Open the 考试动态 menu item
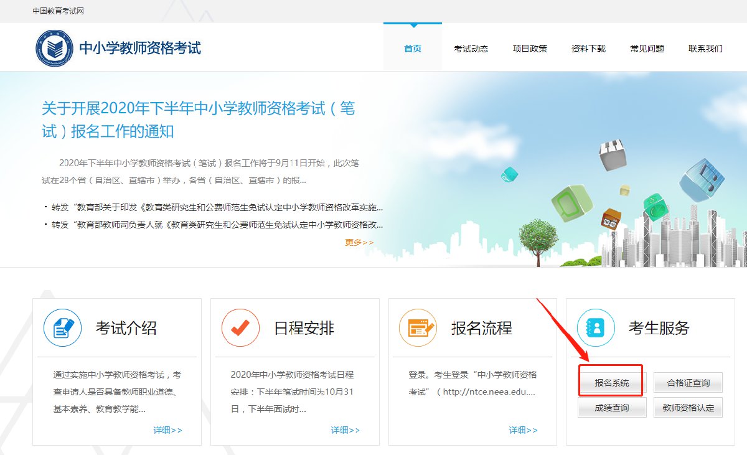 coord(471,49)
